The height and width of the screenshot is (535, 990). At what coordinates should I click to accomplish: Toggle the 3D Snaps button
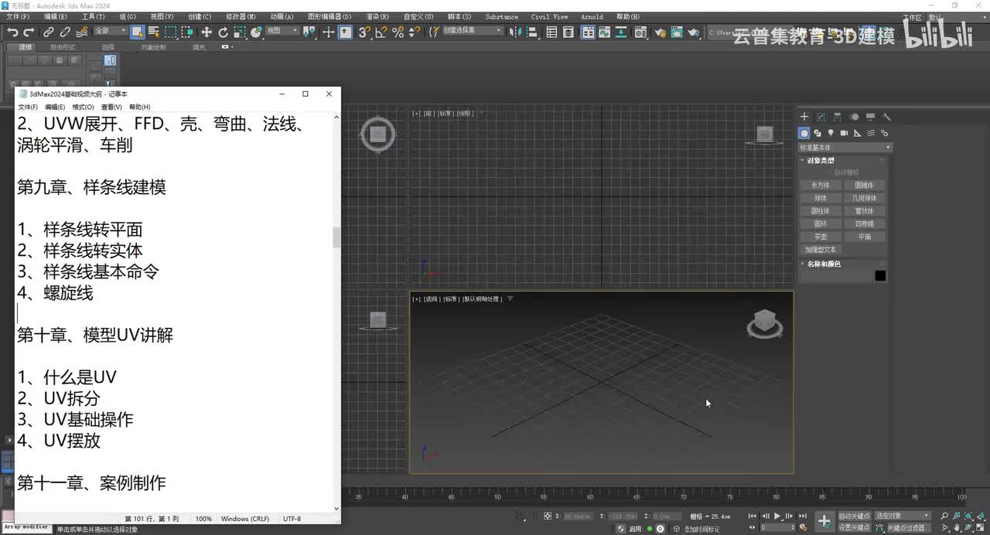(364, 32)
